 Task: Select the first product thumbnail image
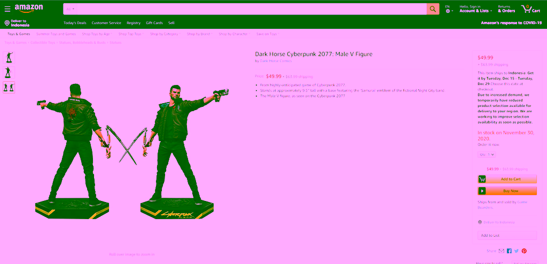[9, 57]
